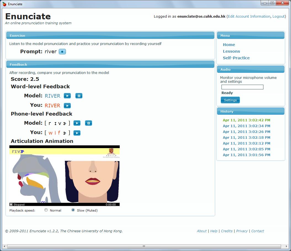
Task: Click the Score: 2.5 text
Action: (x=25, y=79)
